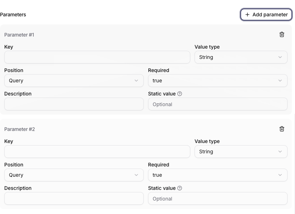This screenshot has height=214, width=295.
Task: Click the chevron on Parameter #2 Required field
Action: (x=280, y=175)
